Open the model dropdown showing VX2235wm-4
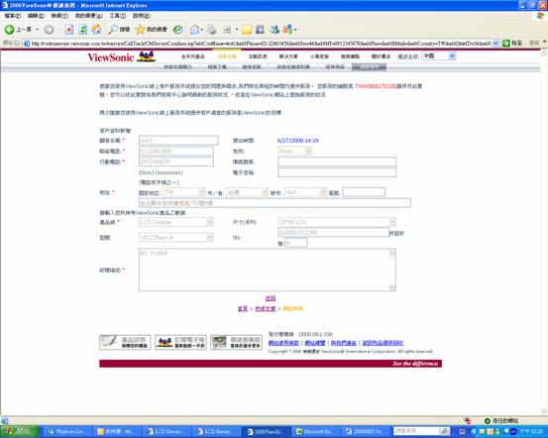548x438 pixels. click(176, 238)
